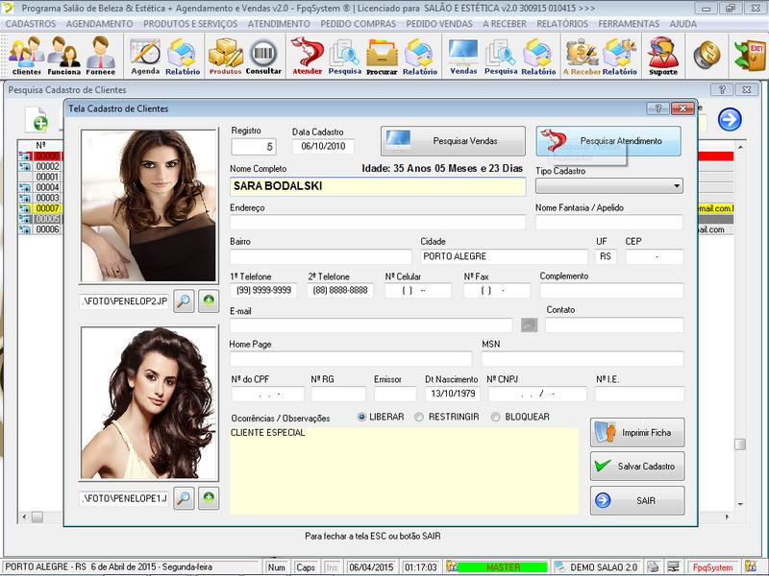This screenshot has height=576, width=769.
Task: Open the CADASTROS menu
Action: pos(31,23)
